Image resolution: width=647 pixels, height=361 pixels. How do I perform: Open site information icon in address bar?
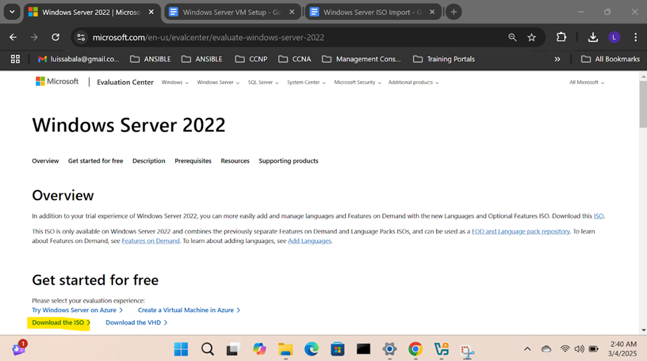(81, 38)
